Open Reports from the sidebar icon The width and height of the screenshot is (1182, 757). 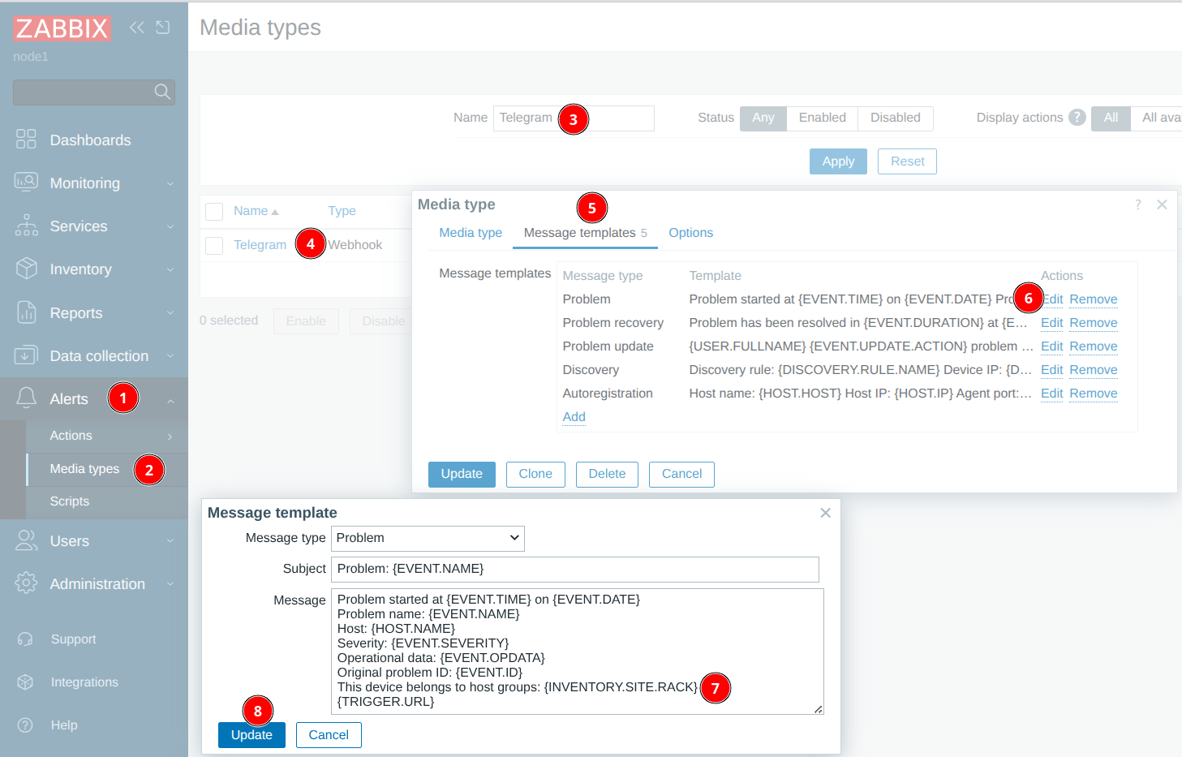click(x=25, y=312)
